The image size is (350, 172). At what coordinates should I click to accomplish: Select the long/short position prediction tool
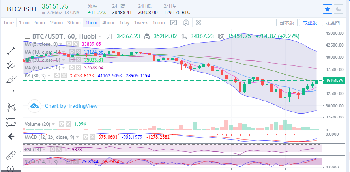pyautogui.click(x=11, y=122)
